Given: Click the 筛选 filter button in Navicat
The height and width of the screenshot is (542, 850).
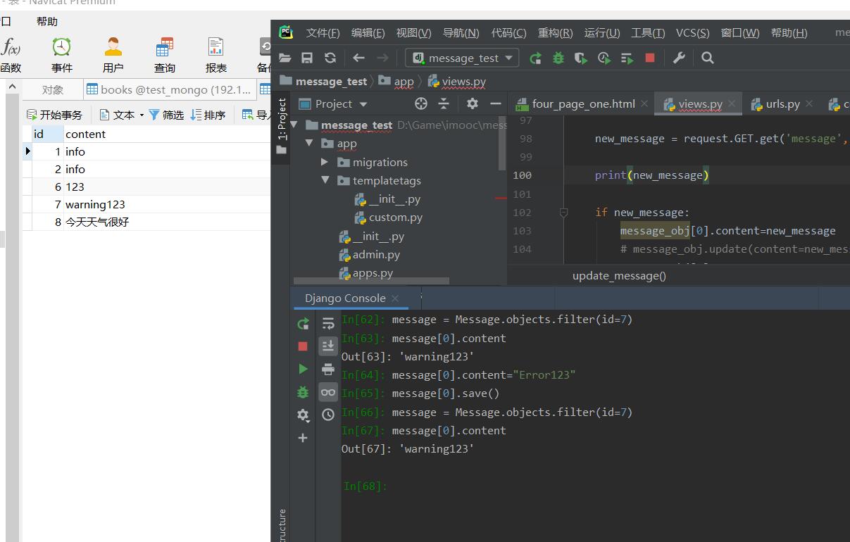Looking at the screenshot, I should (x=166, y=115).
